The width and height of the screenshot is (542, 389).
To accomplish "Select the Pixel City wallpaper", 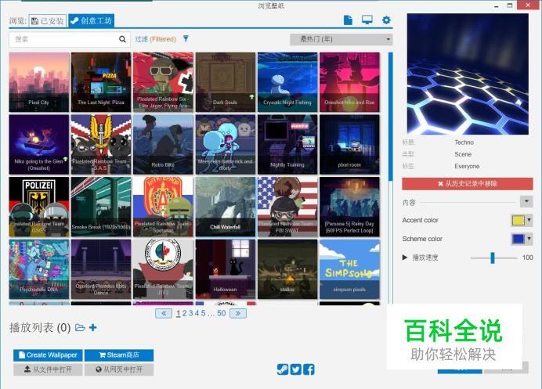I will 39,82.
